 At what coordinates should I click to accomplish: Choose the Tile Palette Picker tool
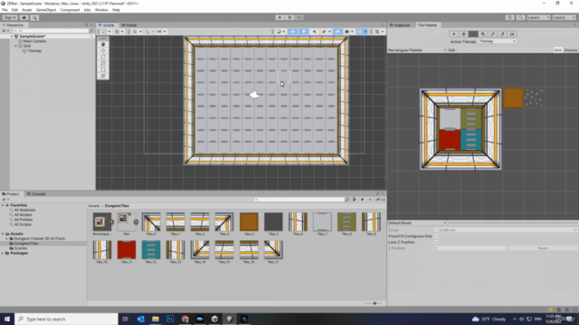[492, 34]
